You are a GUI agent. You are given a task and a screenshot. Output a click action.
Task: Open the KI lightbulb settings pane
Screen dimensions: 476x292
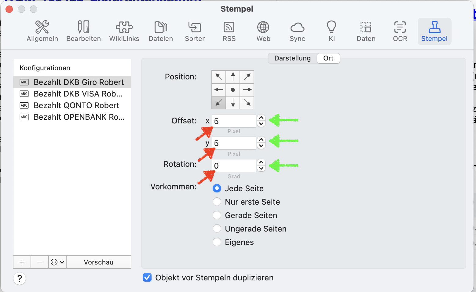pos(331,31)
